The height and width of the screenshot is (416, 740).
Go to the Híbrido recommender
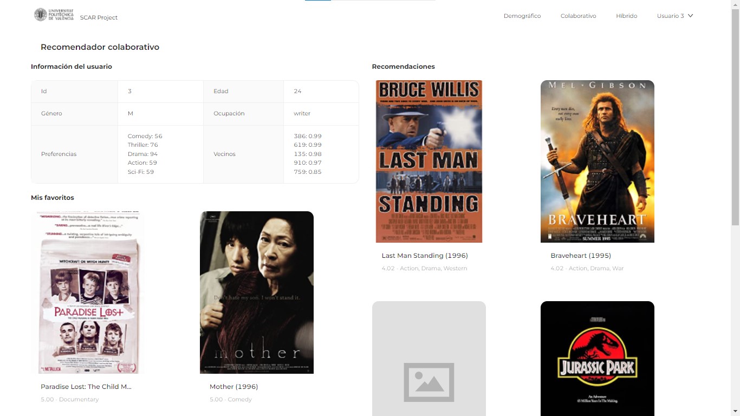point(626,16)
